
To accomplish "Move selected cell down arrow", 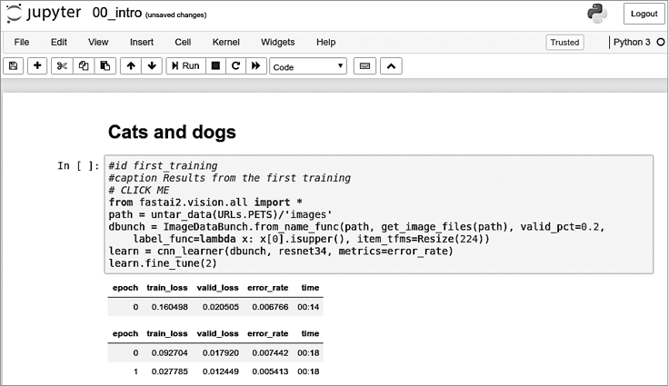I will tap(152, 66).
